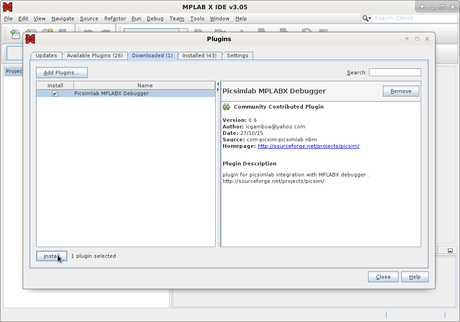
Task: Open the search scope dropdown arrow
Action: pos(371,18)
